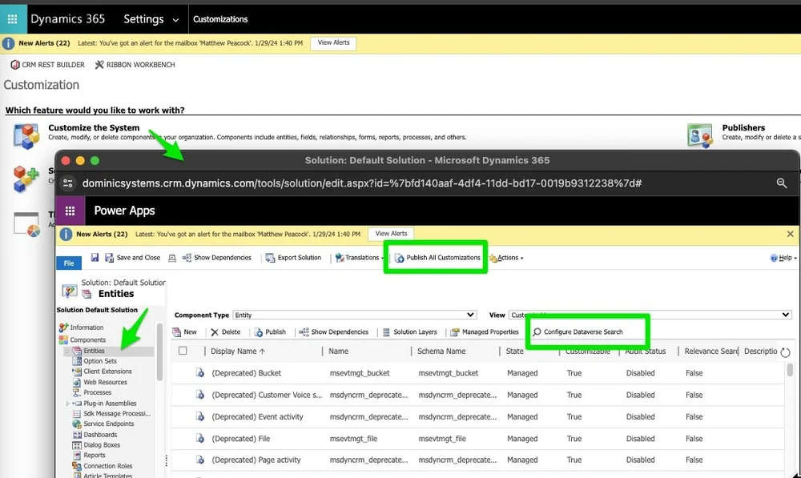The height and width of the screenshot is (478, 801).
Task: Click the Publishers icon
Action: pos(700,136)
